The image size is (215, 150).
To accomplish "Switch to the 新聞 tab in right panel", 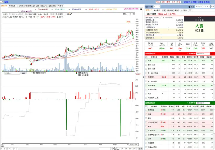I will click(163, 10).
